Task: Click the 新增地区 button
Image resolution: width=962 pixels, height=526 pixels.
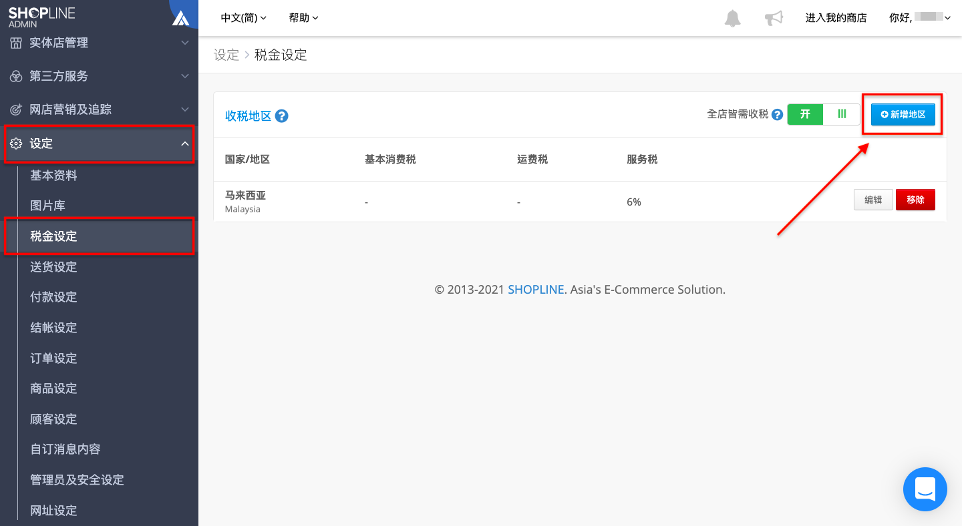Action: click(x=903, y=114)
